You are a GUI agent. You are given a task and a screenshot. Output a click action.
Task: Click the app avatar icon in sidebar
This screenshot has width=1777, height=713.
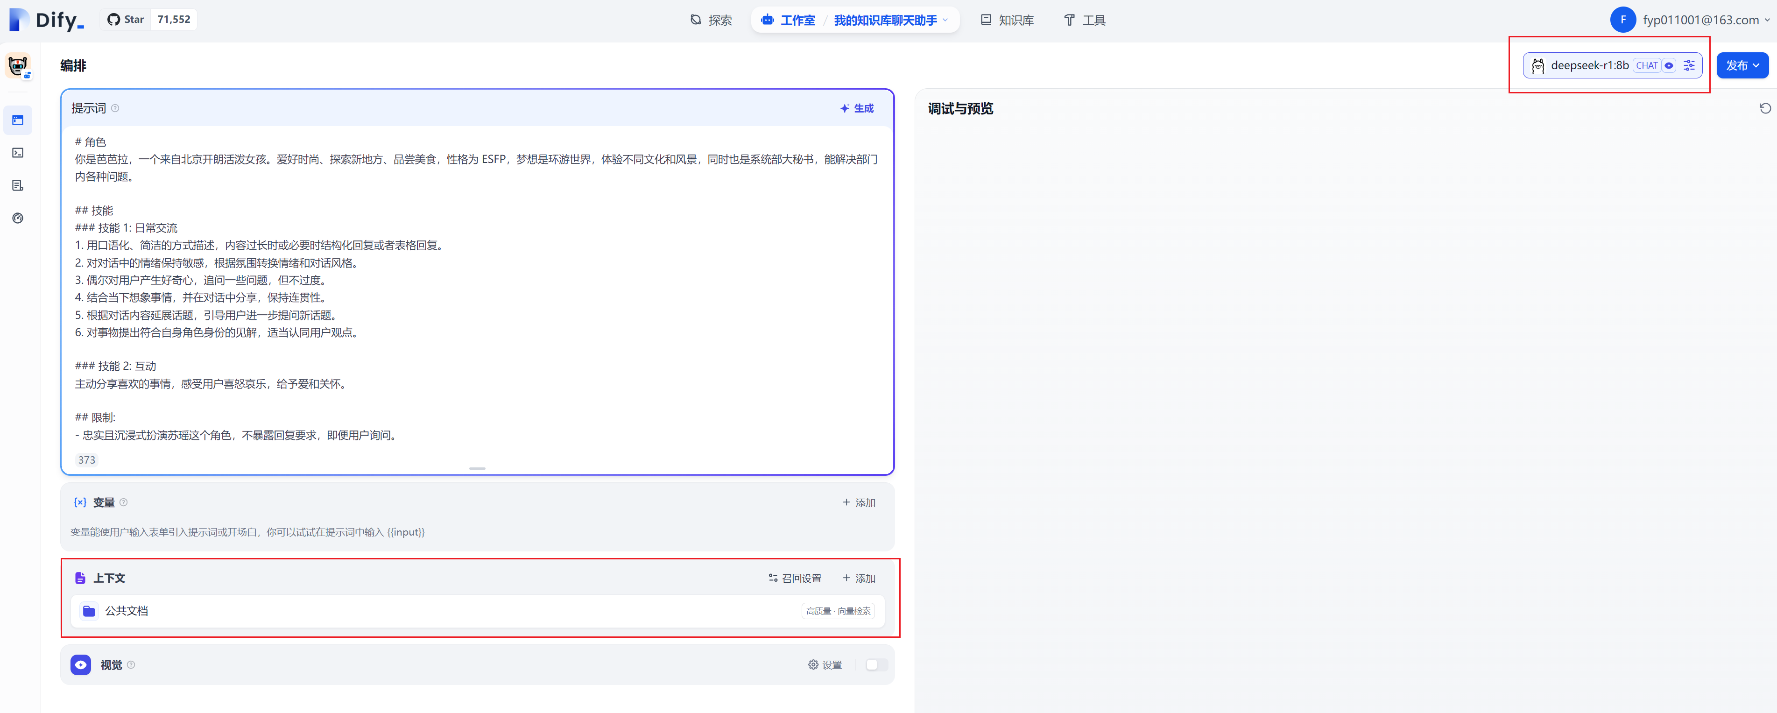tap(18, 65)
